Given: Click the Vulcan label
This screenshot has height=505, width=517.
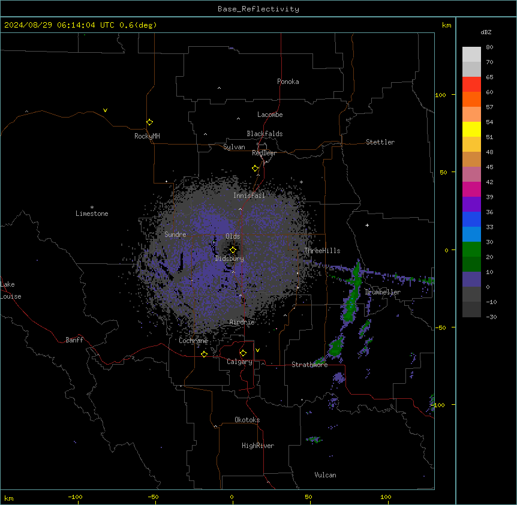Looking at the screenshot, I should tap(326, 475).
